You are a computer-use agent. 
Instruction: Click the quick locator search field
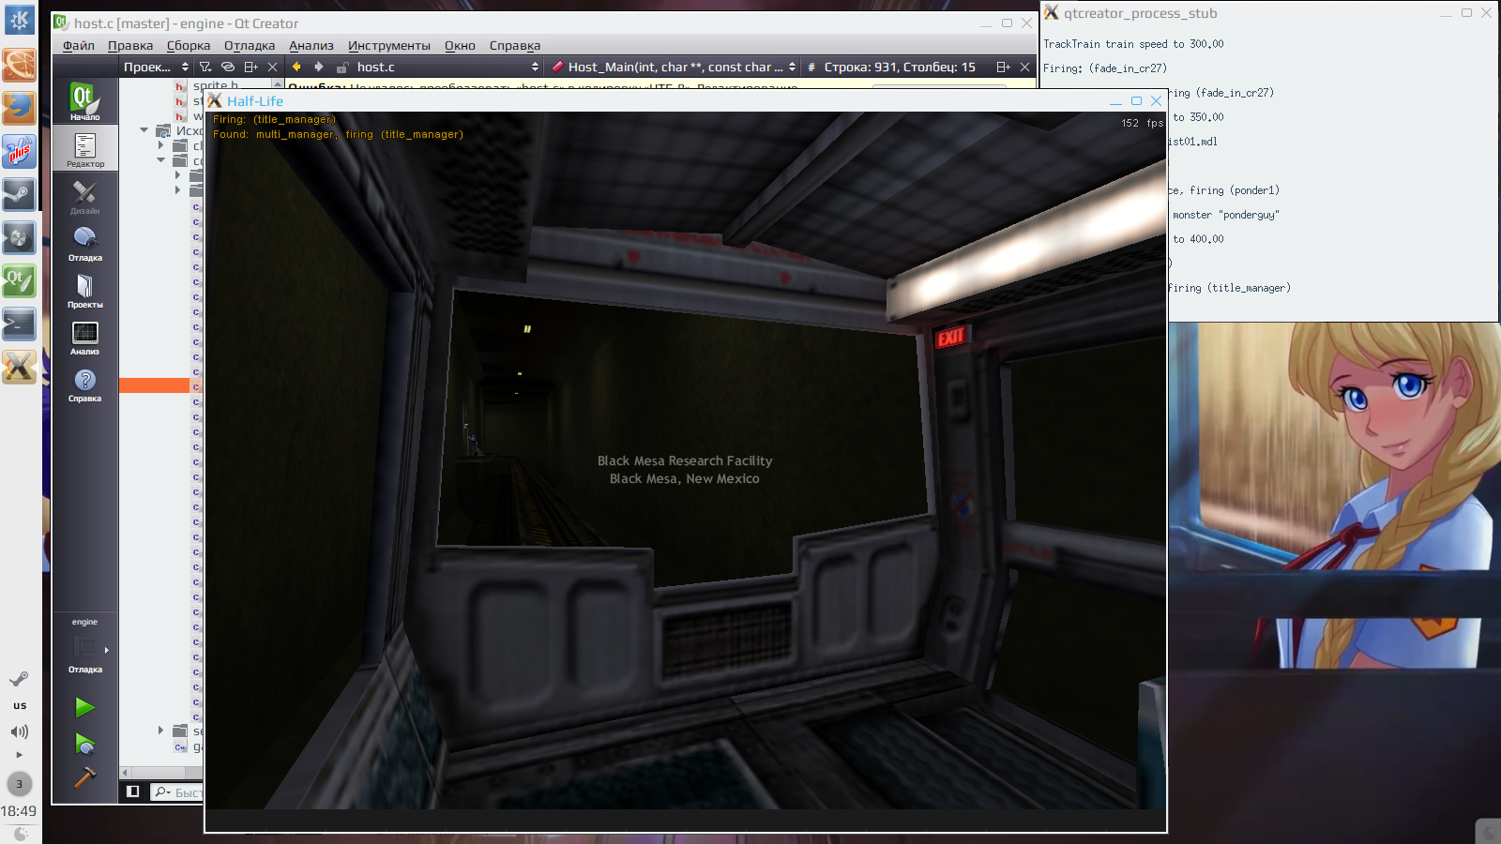[178, 792]
